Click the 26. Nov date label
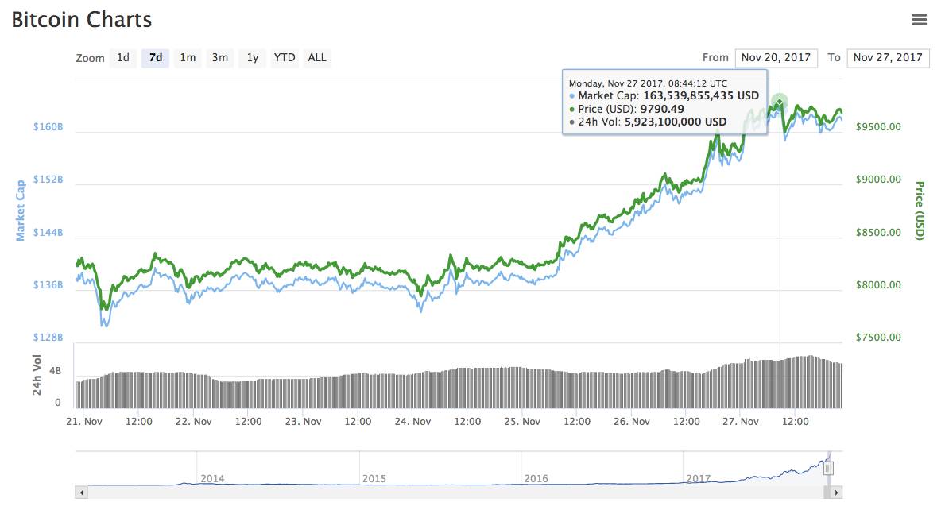Viewport: 945px width, 510px height. pos(632,422)
